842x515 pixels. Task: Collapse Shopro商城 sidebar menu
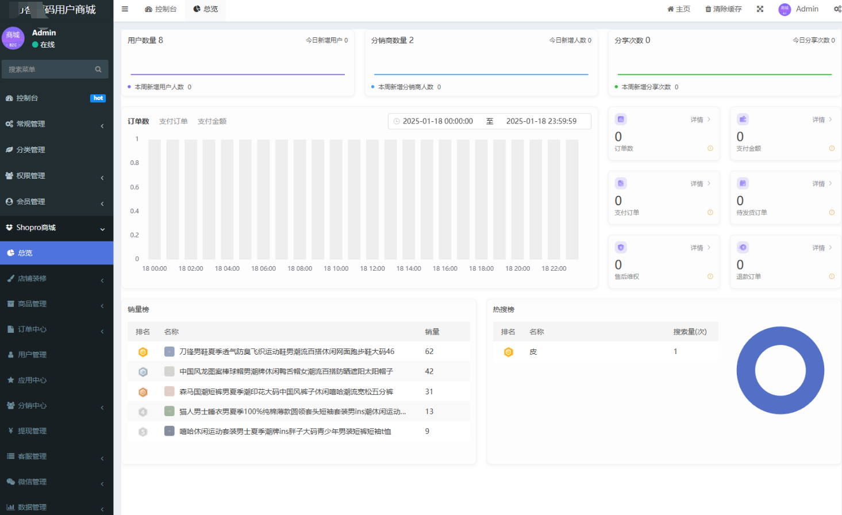56,228
